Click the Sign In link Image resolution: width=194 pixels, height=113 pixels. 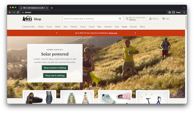click(155, 19)
